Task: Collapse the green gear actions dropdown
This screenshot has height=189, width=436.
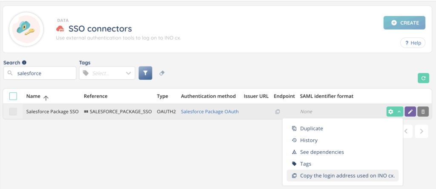Action: point(395,111)
